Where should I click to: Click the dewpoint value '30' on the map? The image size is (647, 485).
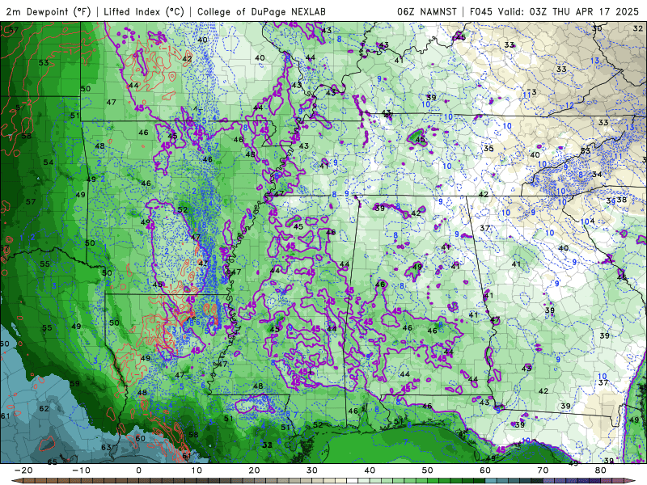(597, 28)
